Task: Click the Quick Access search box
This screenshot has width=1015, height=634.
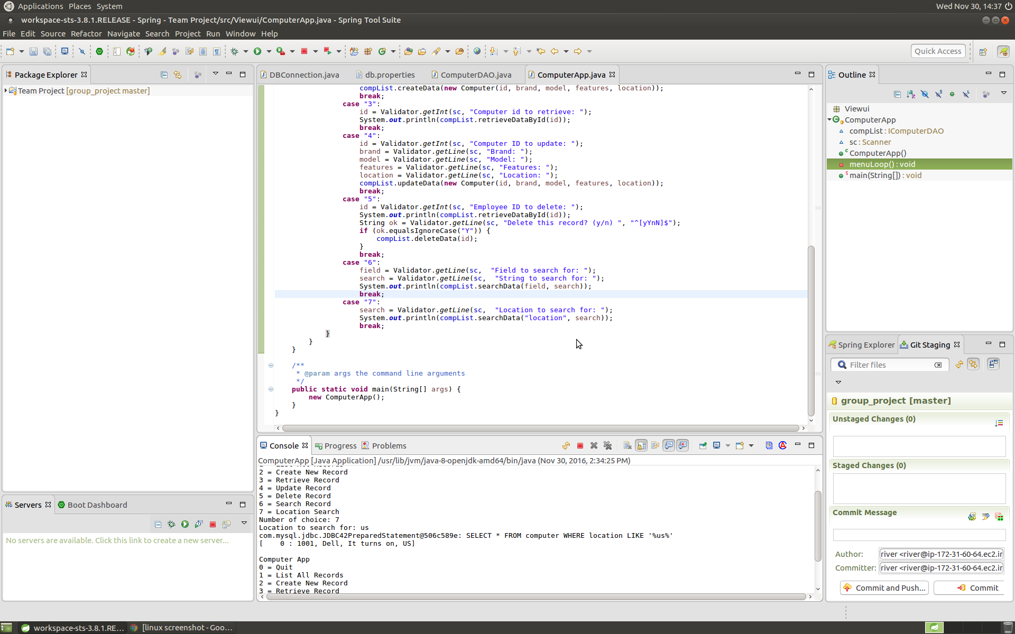Action: (938, 51)
